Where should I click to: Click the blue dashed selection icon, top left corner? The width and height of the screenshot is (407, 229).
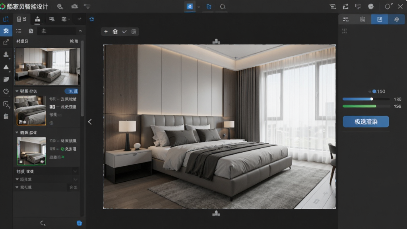[6, 19]
